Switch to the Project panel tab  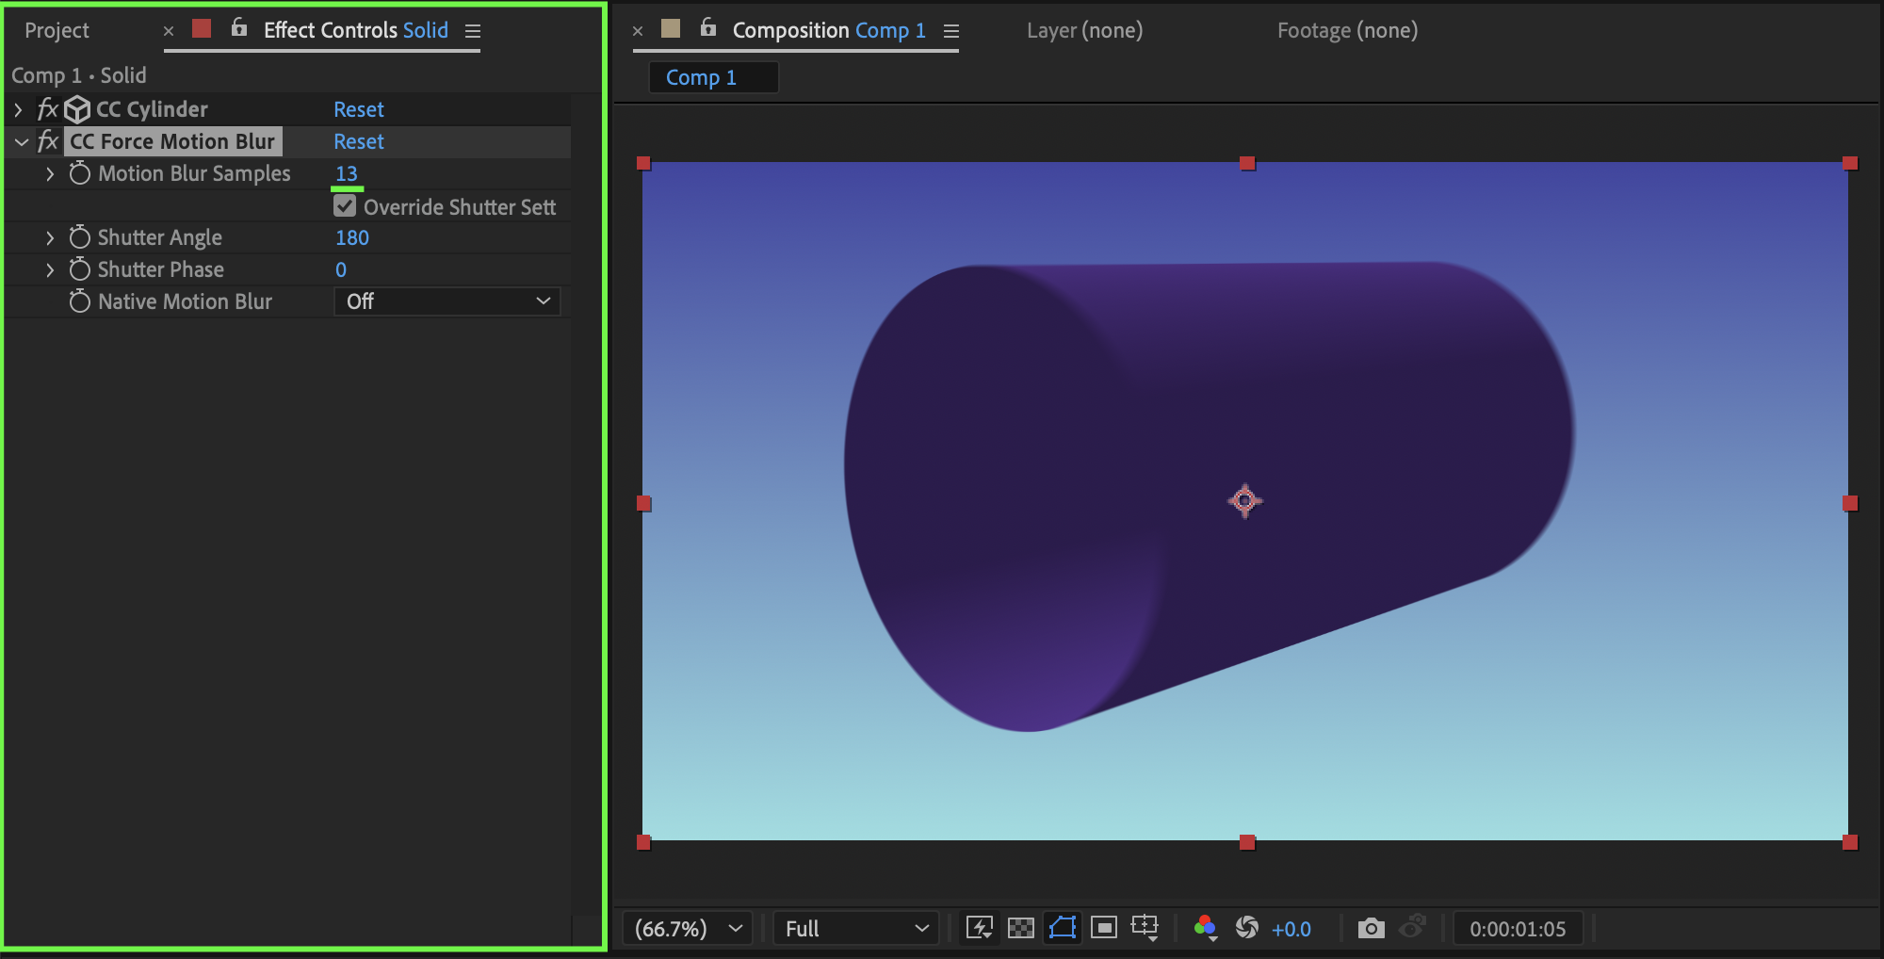coord(57,30)
